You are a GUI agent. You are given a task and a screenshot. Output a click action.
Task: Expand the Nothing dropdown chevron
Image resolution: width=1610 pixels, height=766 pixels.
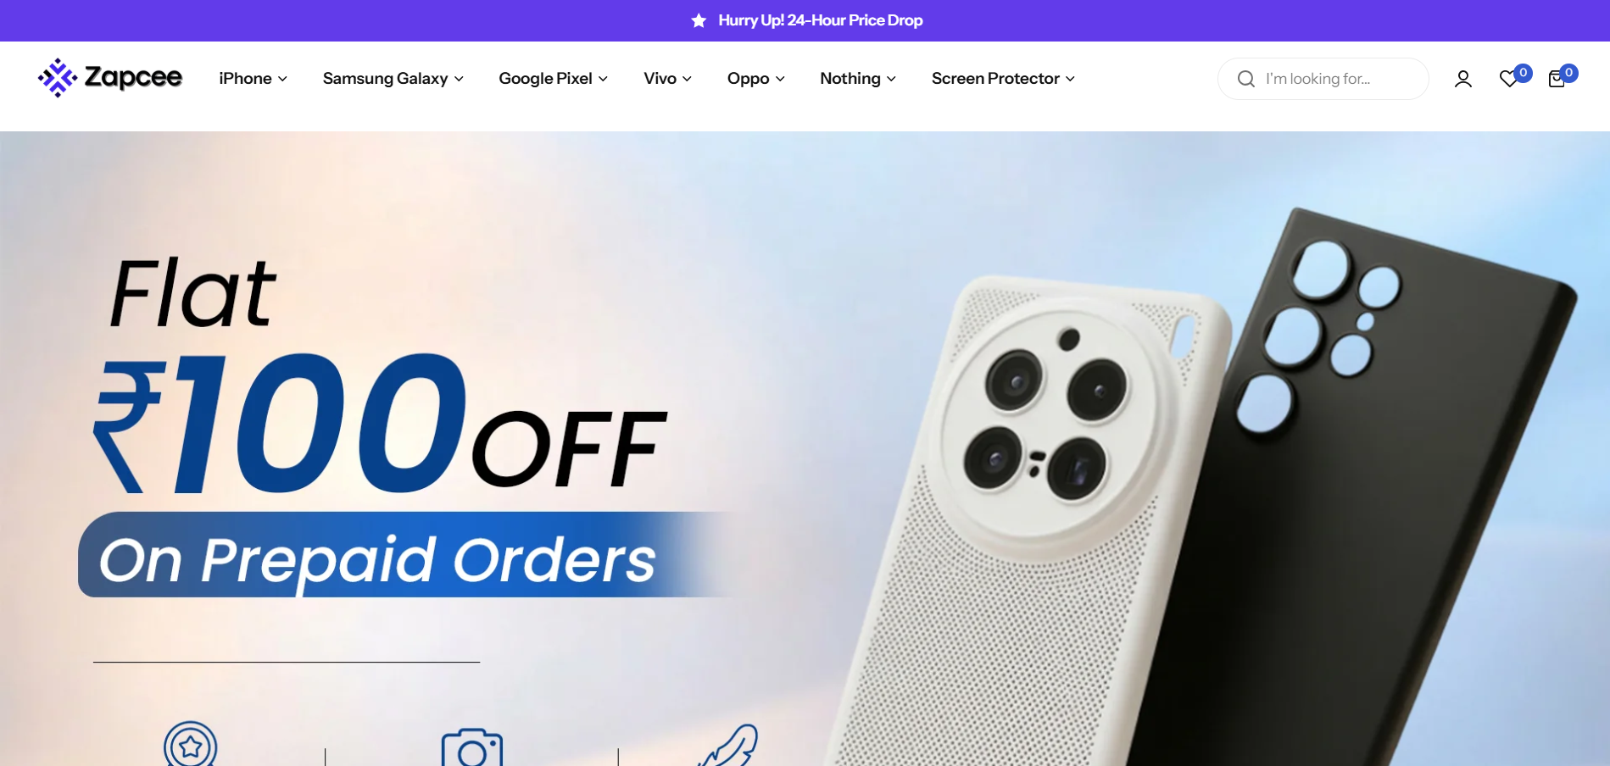(891, 79)
